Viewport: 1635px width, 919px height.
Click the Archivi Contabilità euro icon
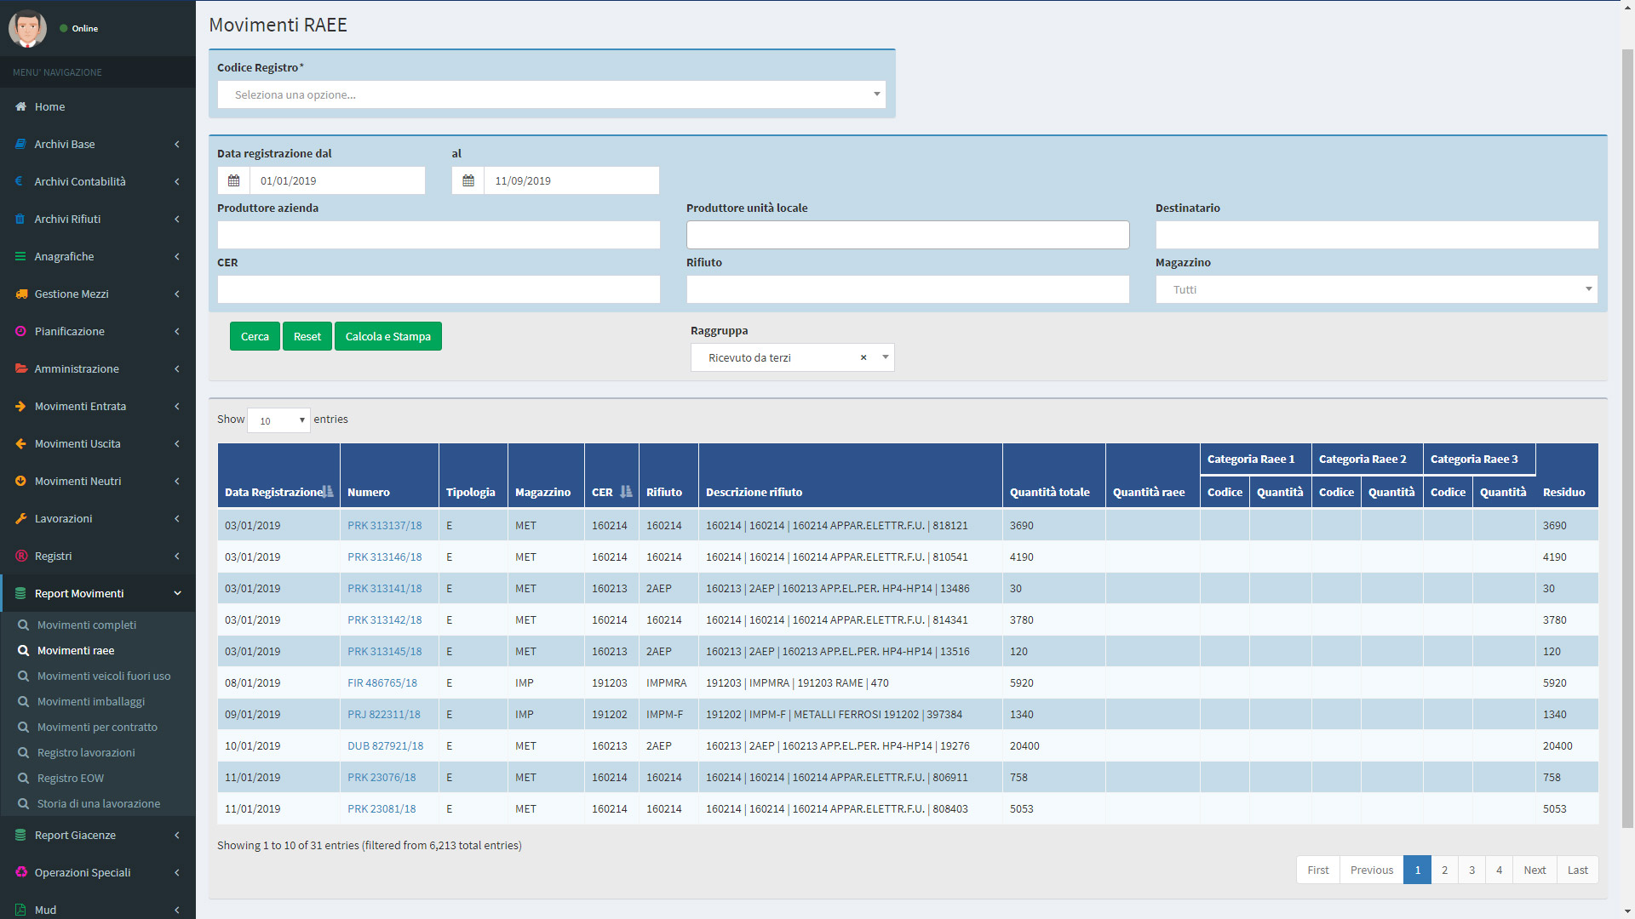pyautogui.click(x=20, y=181)
